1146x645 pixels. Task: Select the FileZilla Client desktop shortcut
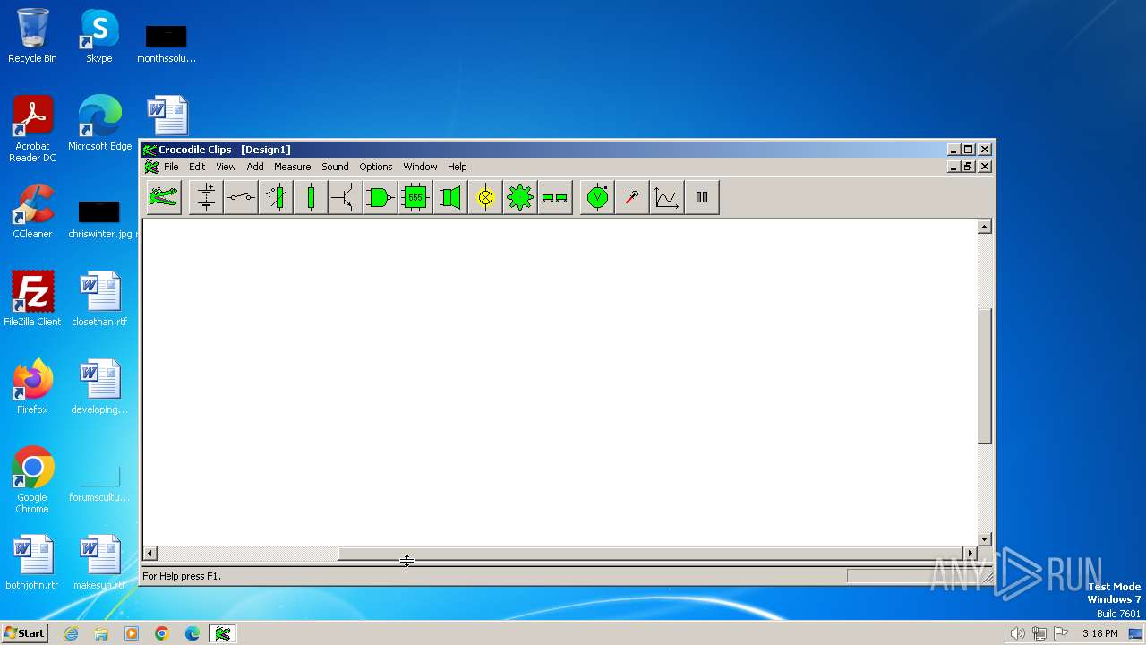point(32,299)
